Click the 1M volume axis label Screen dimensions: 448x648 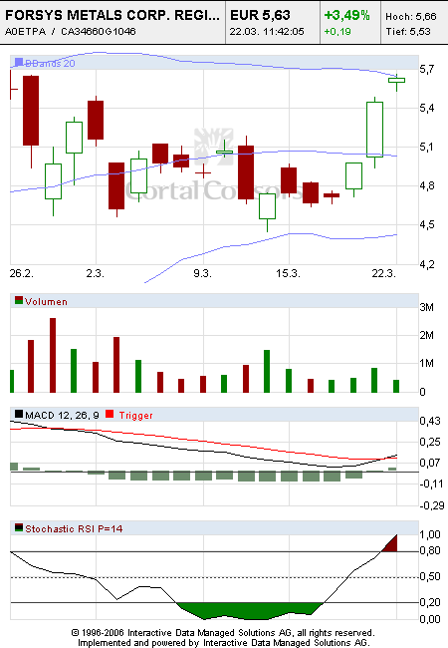426,363
